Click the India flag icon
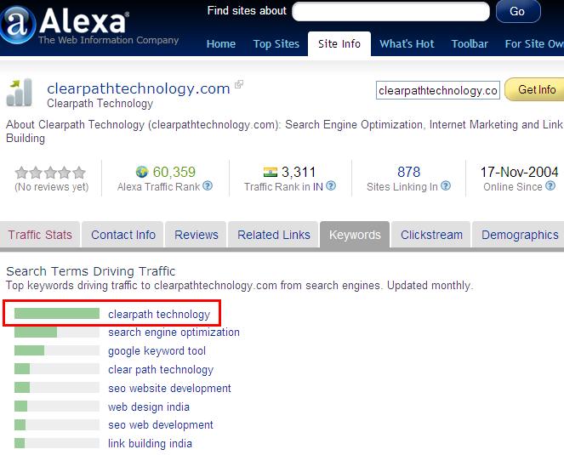564x455 pixels. tap(271, 172)
